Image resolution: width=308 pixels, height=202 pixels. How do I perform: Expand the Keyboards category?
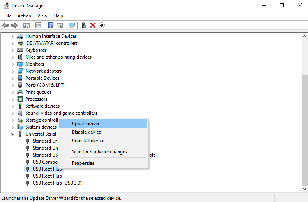click(13, 50)
